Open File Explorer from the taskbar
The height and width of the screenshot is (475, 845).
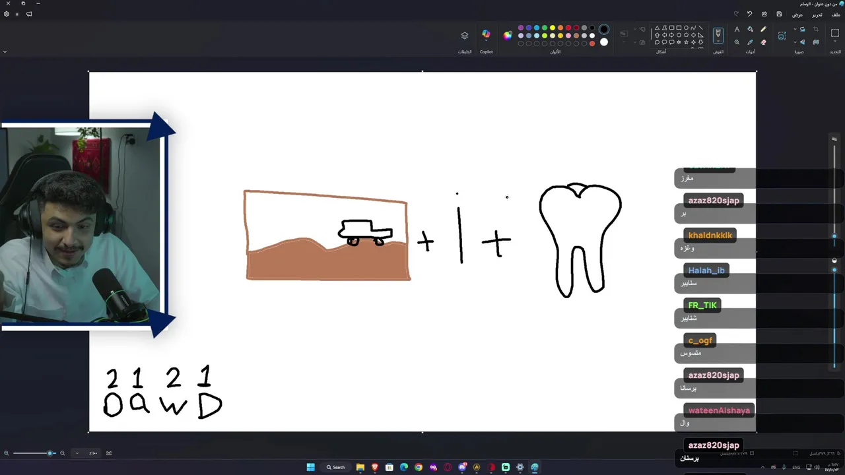click(360, 467)
